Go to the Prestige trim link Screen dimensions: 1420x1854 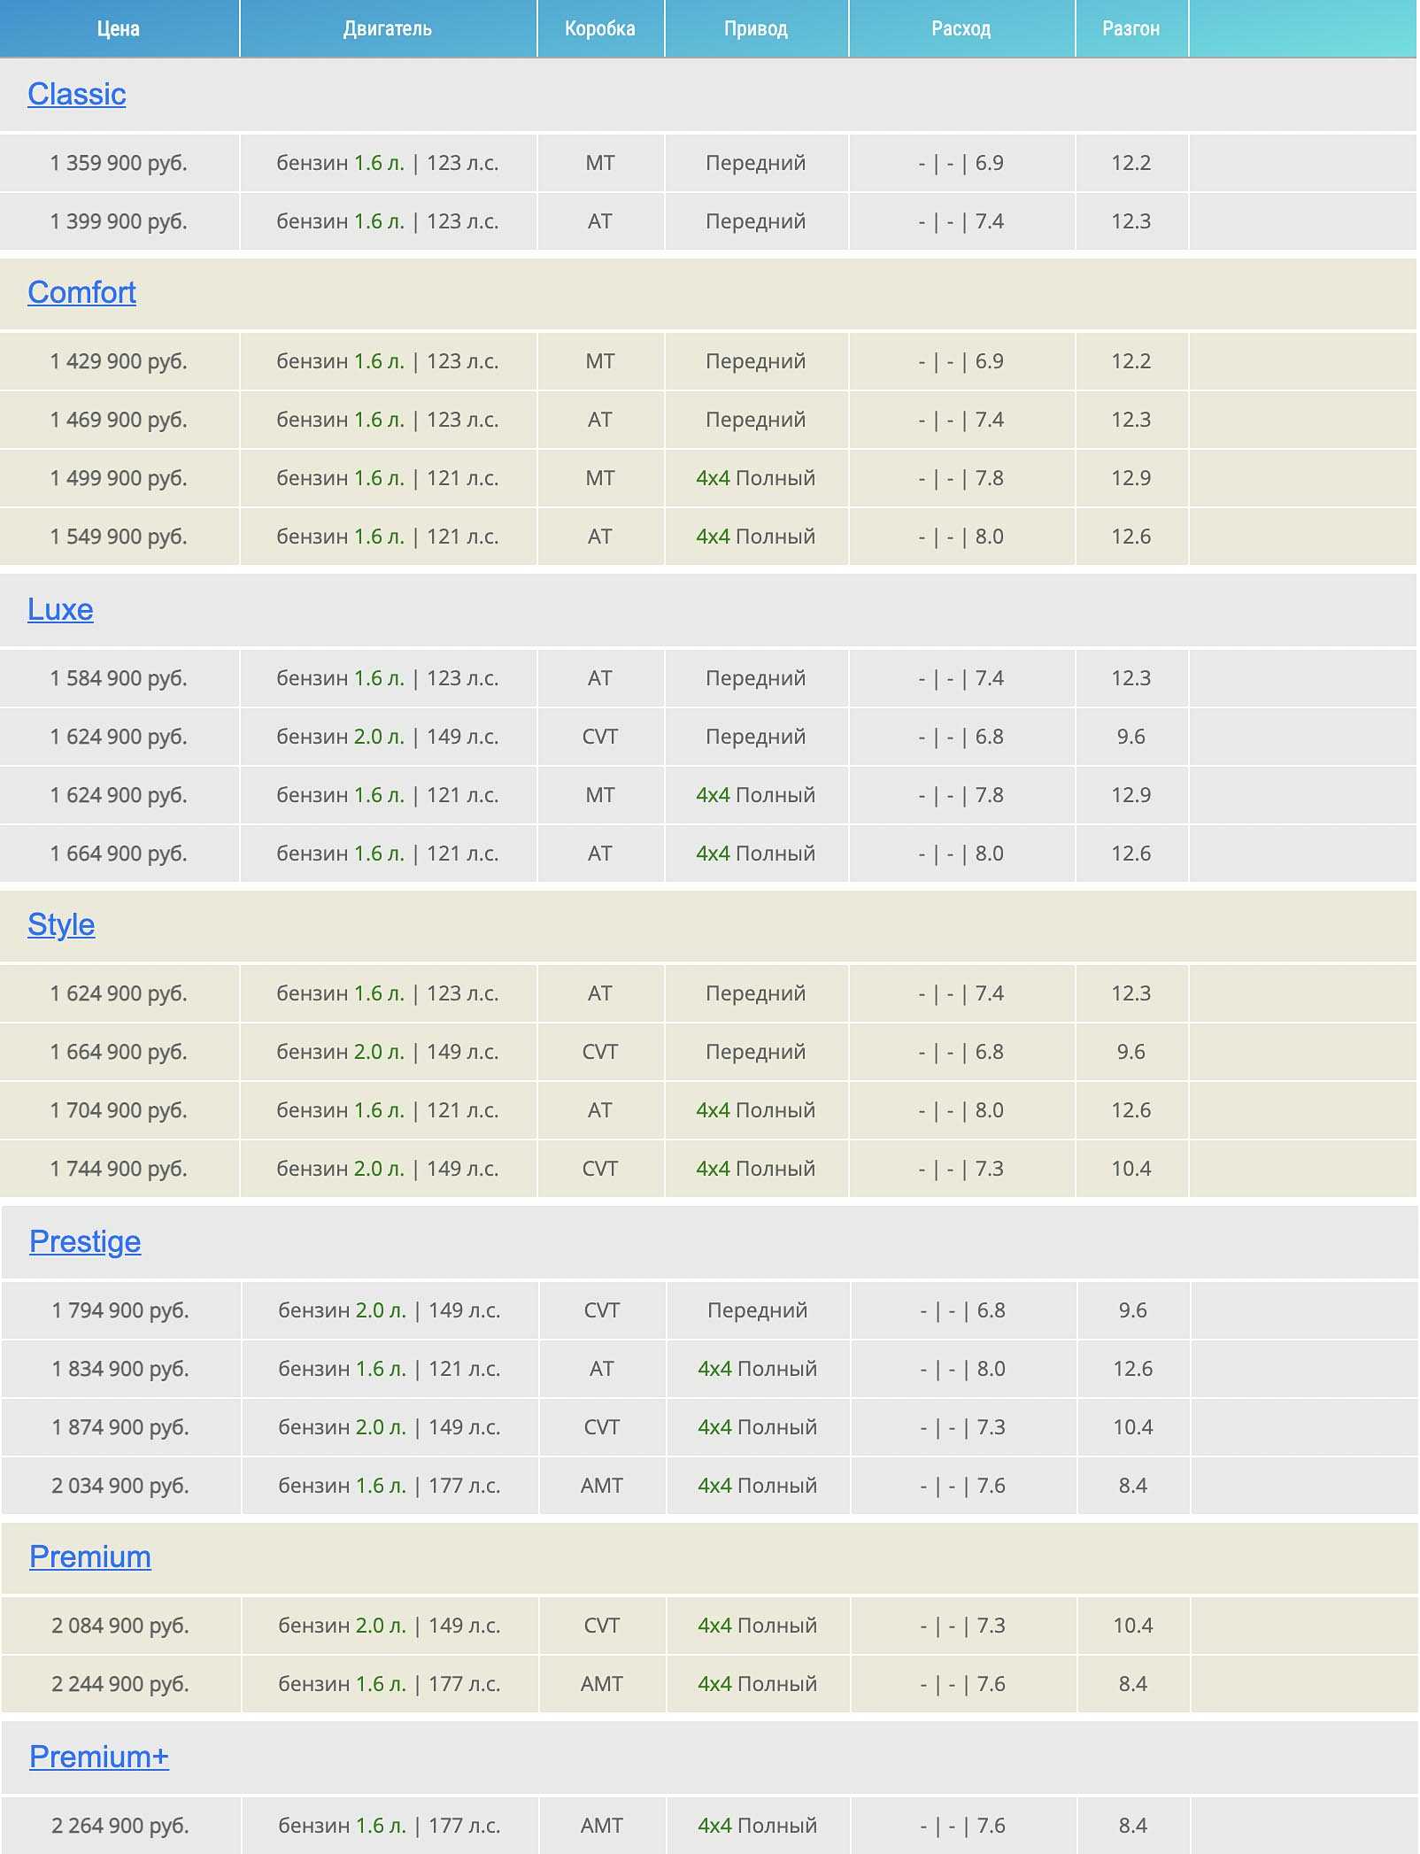pyautogui.click(x=85, y=1242)
